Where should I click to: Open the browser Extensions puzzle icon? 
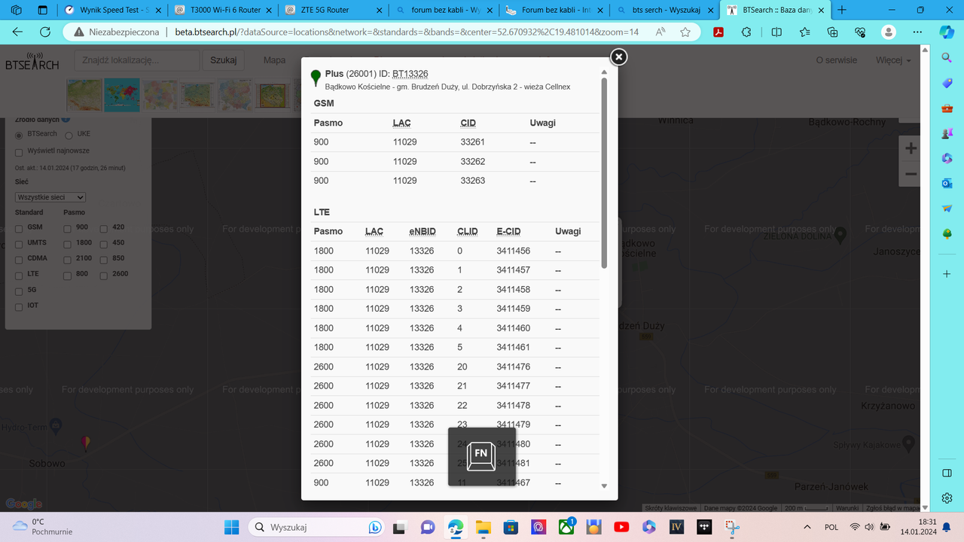click(x=746, y=32)
